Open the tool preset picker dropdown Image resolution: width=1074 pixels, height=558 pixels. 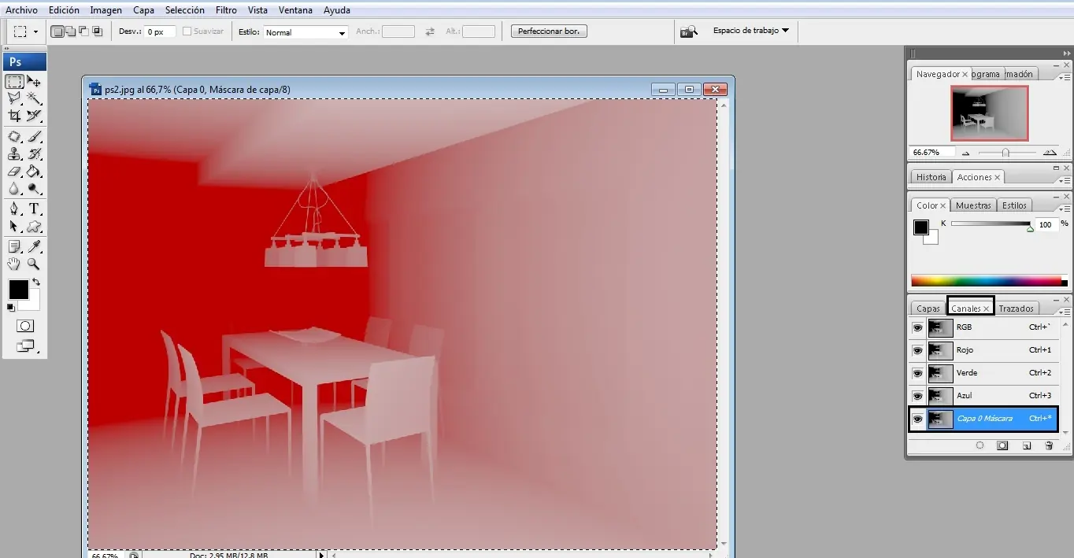(35, 32)
